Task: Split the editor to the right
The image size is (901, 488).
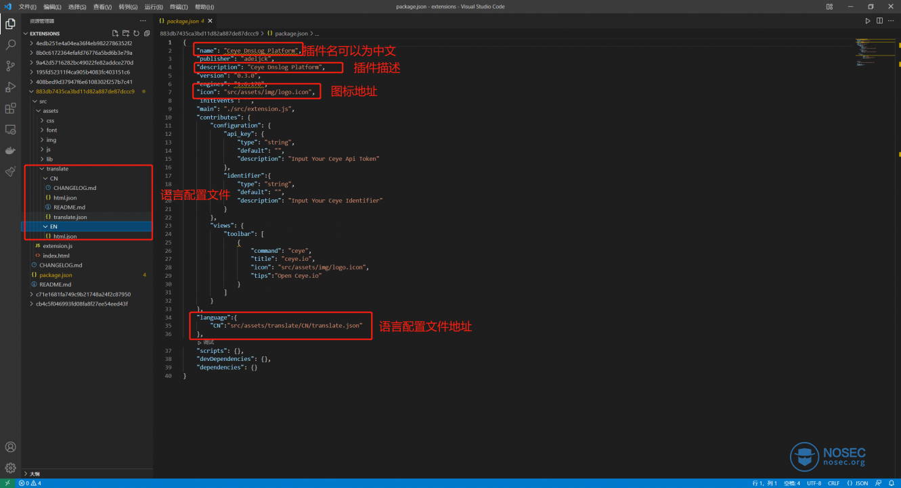Action: tap(879, 21)
